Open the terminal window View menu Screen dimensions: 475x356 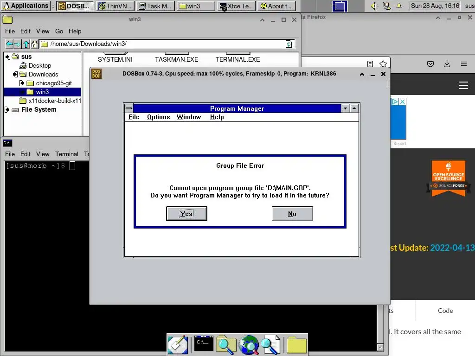pos(43,154)
